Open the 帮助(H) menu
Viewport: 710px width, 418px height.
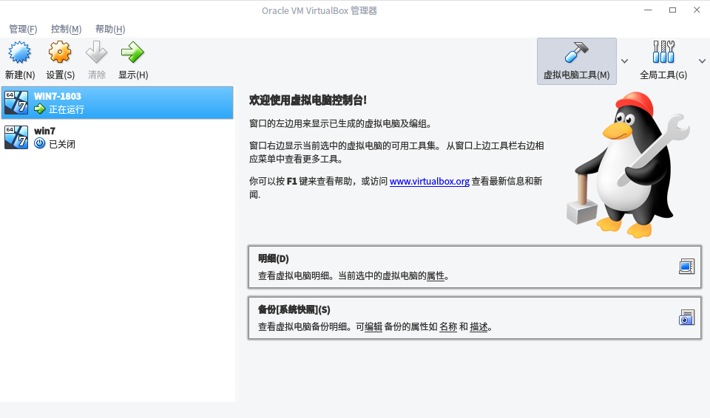pos(110,30)
